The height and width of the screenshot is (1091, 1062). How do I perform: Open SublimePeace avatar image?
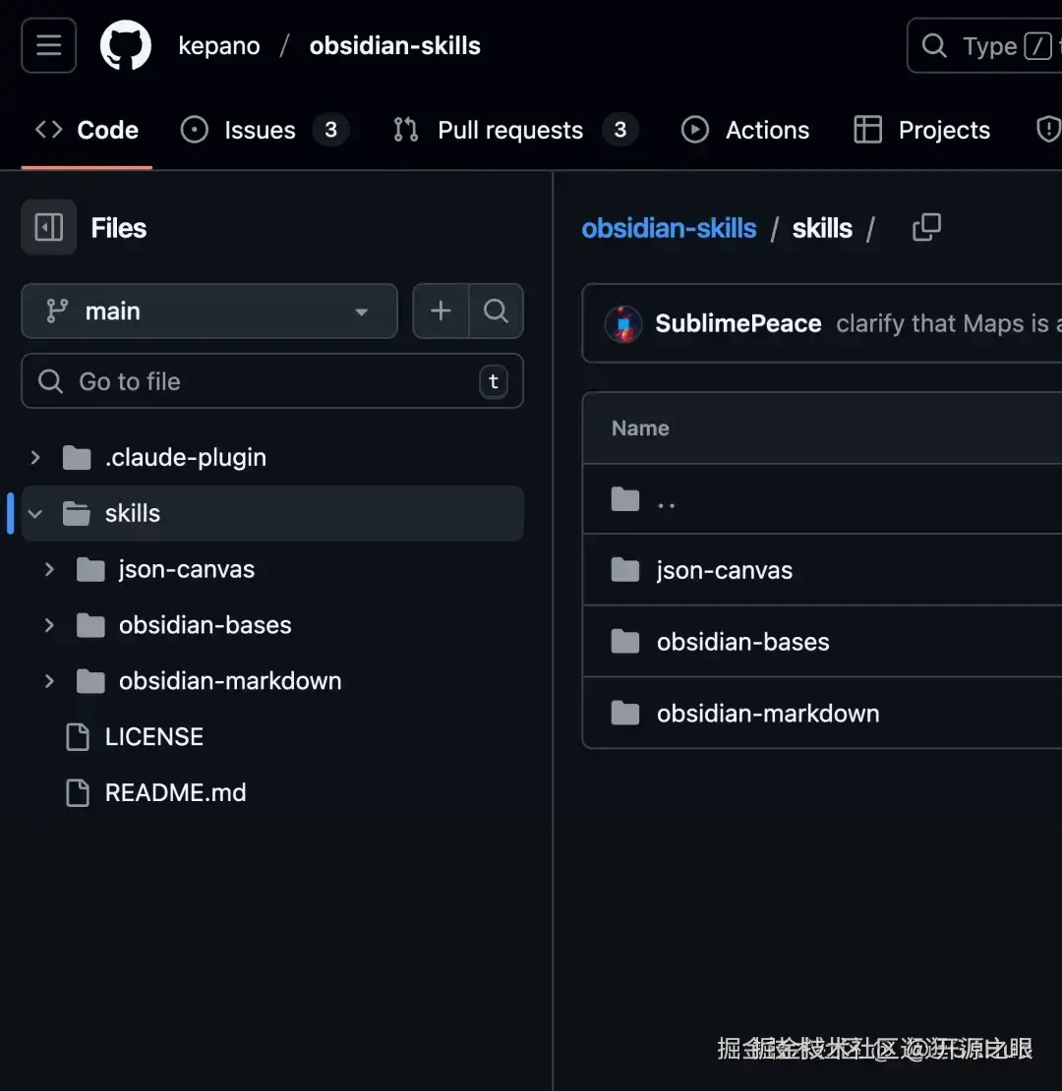tap(623, 324)
